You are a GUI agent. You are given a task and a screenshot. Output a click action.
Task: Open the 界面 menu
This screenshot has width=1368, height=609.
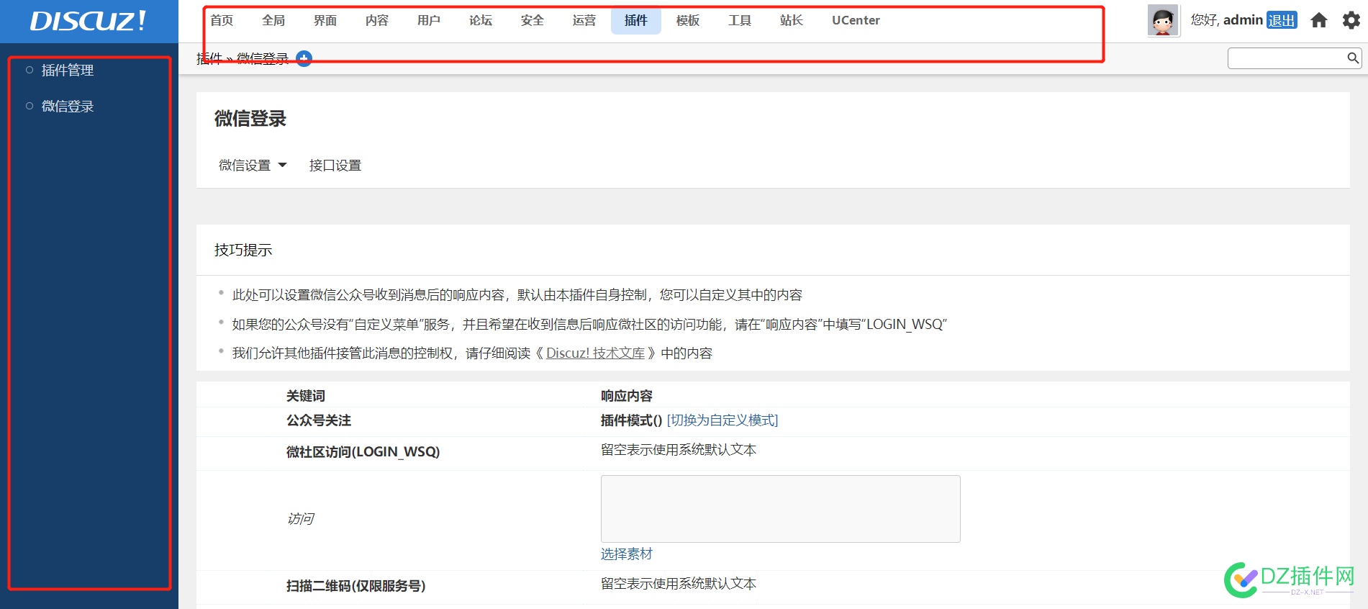pos(325,20)
